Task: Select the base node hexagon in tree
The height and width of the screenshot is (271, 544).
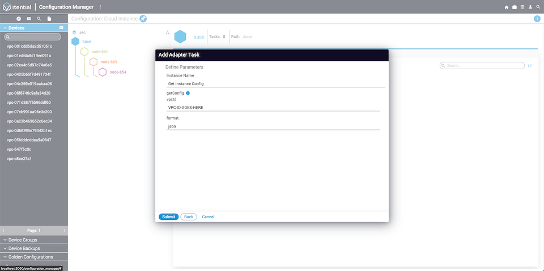Action: pos(75,41)
